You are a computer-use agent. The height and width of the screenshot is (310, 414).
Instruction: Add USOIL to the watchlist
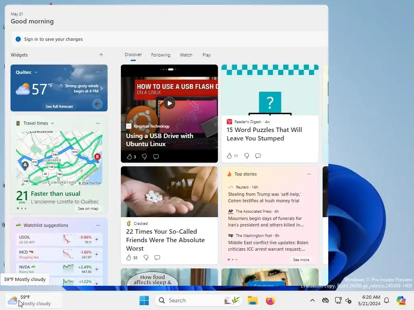(97, 239)
